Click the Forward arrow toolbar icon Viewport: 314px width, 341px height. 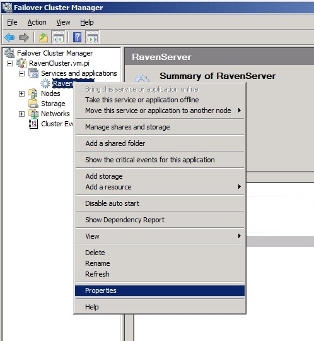tap(24, 37)
